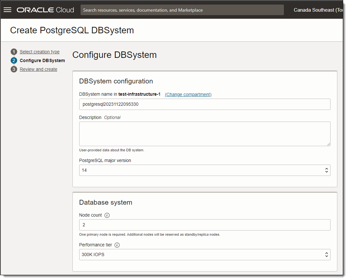Click the Description resize handle

329,144
